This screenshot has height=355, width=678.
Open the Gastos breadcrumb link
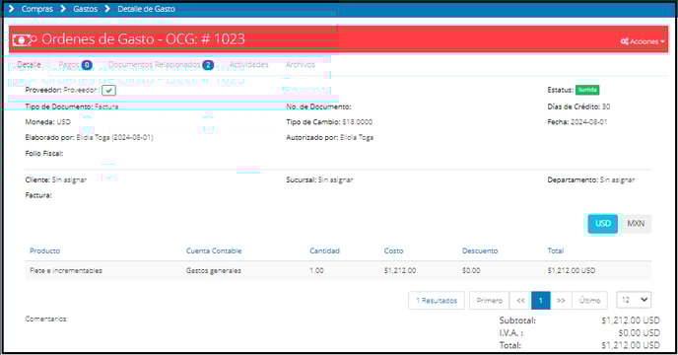tap(85, 9)
